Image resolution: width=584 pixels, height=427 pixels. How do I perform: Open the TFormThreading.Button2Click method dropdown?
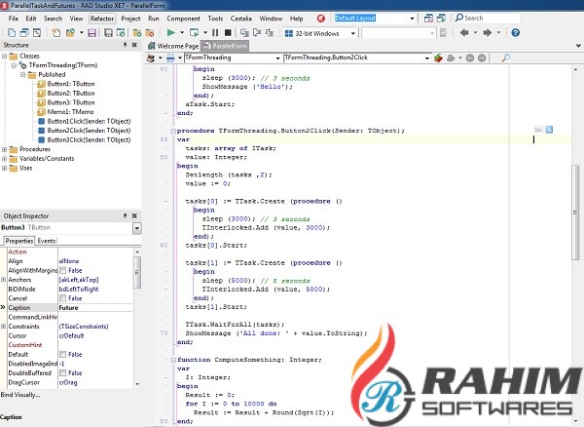(x=427, y=58)
